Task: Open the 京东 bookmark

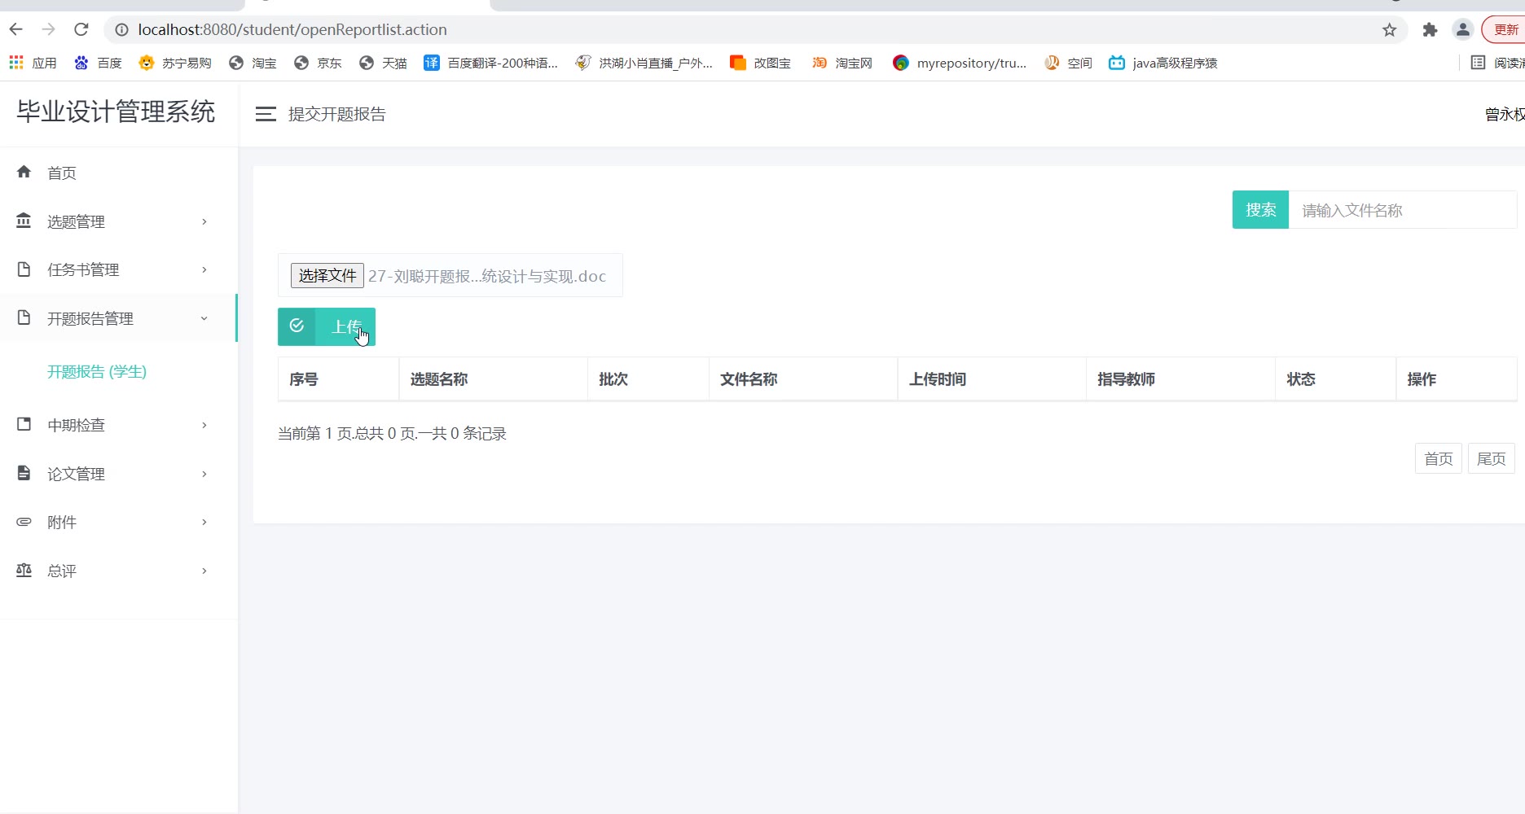Action: [318, 63]
